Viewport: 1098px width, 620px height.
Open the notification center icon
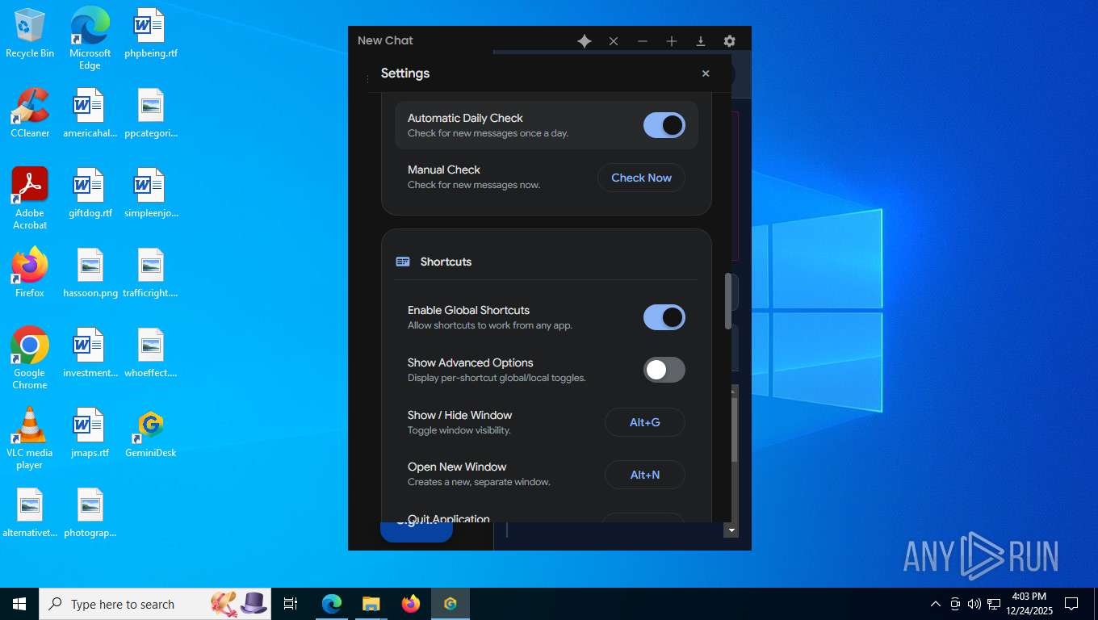(1071, 604)
